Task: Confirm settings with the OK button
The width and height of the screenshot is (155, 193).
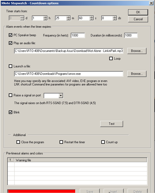Action: [x=138, y=12]
